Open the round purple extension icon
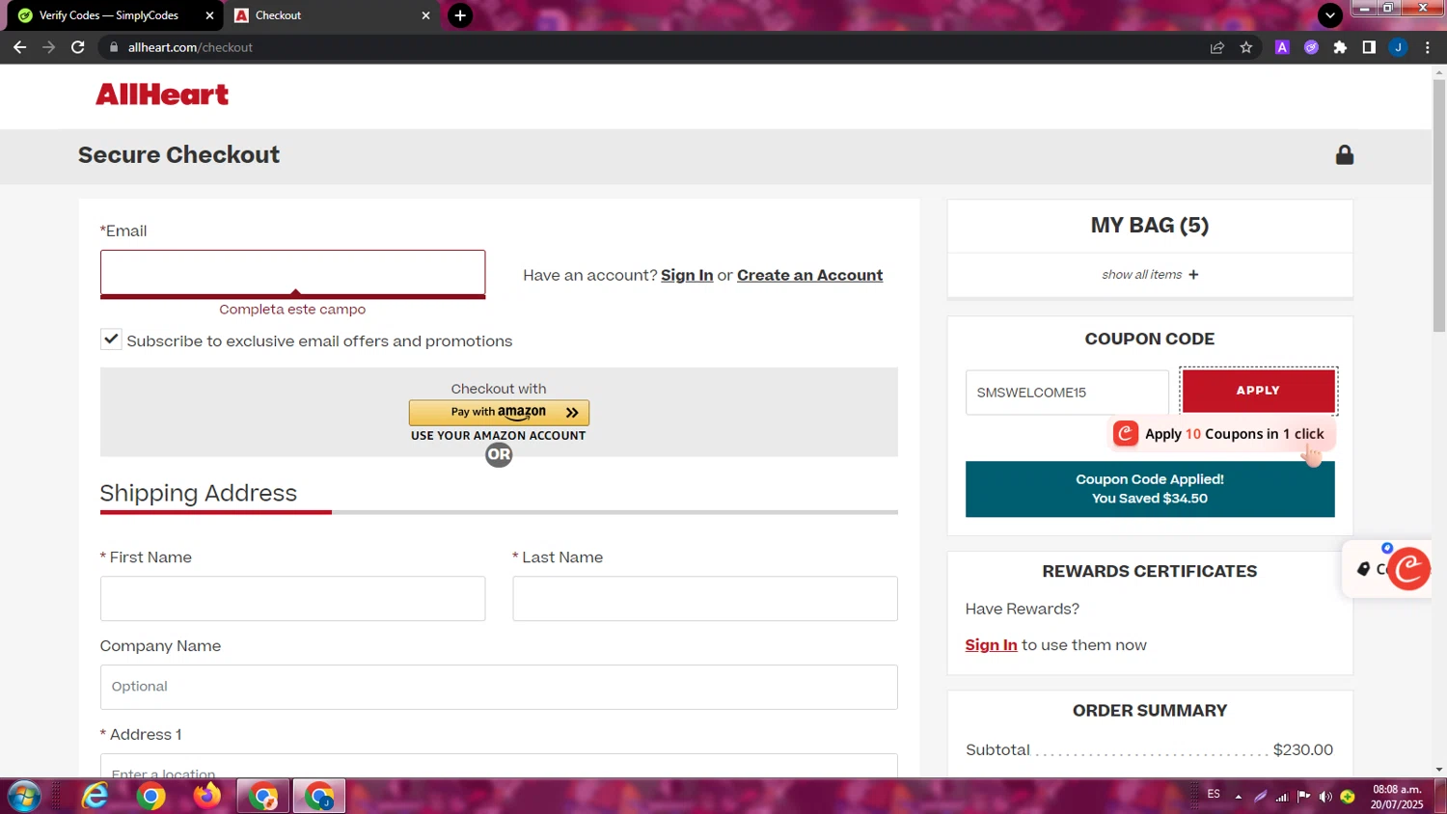This screenshot has height=814, width=1447. click(x=1311, y=47)
